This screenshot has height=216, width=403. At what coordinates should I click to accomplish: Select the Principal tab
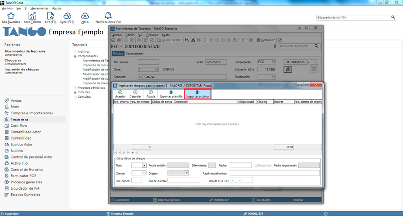(x=118, y=54)
